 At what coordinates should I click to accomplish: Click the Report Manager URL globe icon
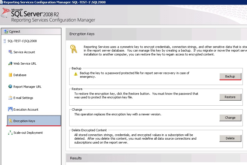10,86
